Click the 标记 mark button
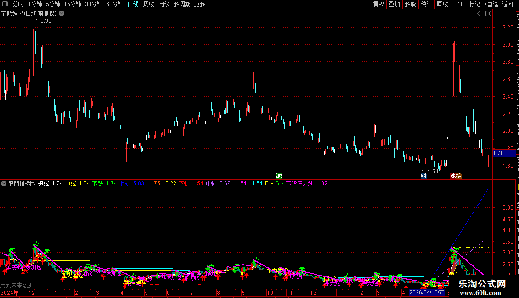Image resolution: width=519 pixels, height=298 pixels. [x=474, y=4]
